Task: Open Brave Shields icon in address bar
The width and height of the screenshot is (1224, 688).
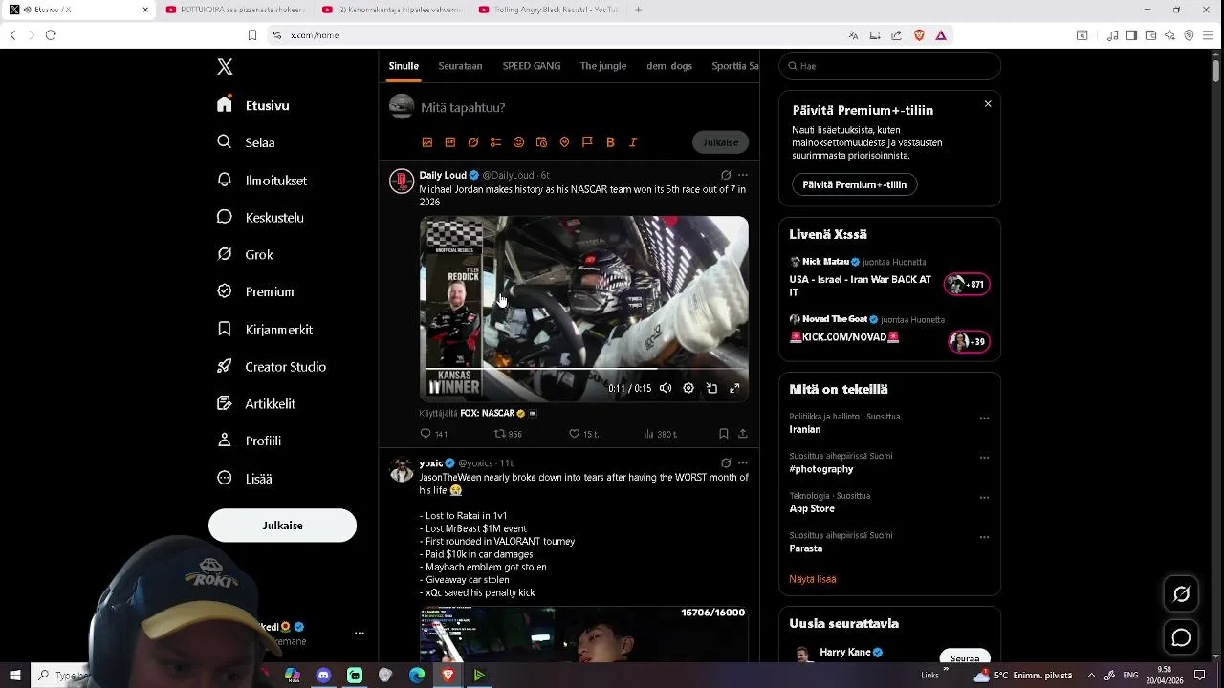Action: tap(919, 35)
